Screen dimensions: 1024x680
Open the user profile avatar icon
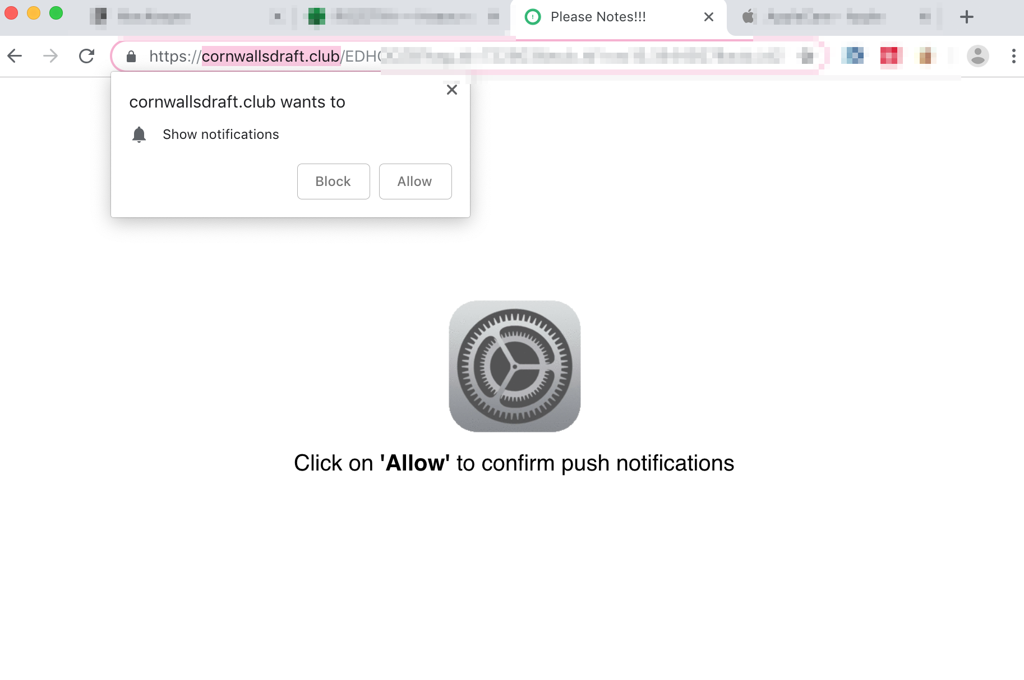(977, 56)
